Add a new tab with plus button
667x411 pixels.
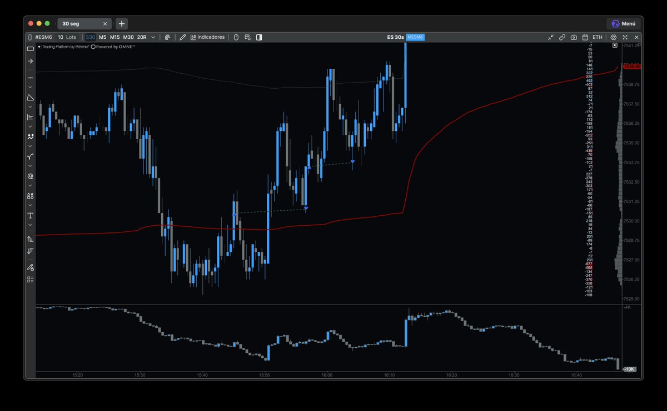(122, 23)
